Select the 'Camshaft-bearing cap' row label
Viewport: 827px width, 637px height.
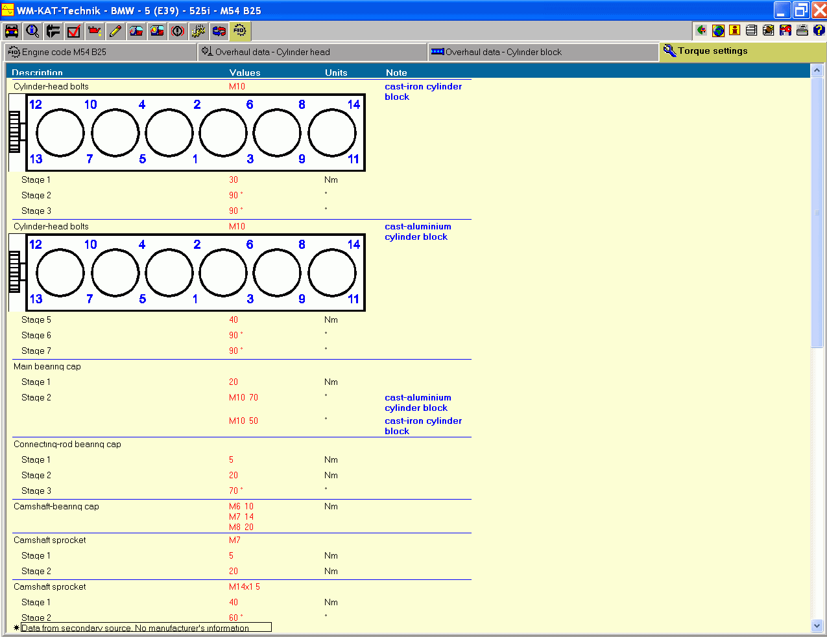(56, 507)
